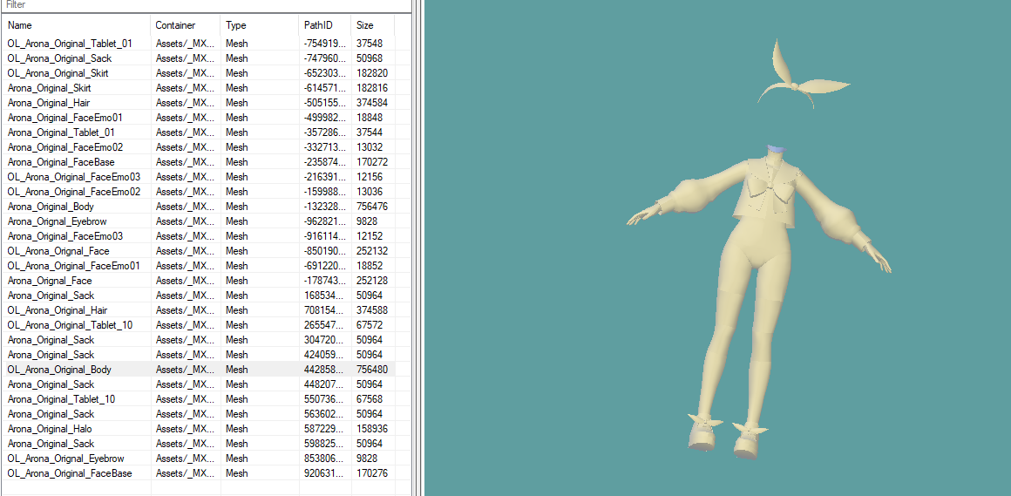
Task: Choose the Arona_Original_Tablet_01 row
Action: click(199, 132)
